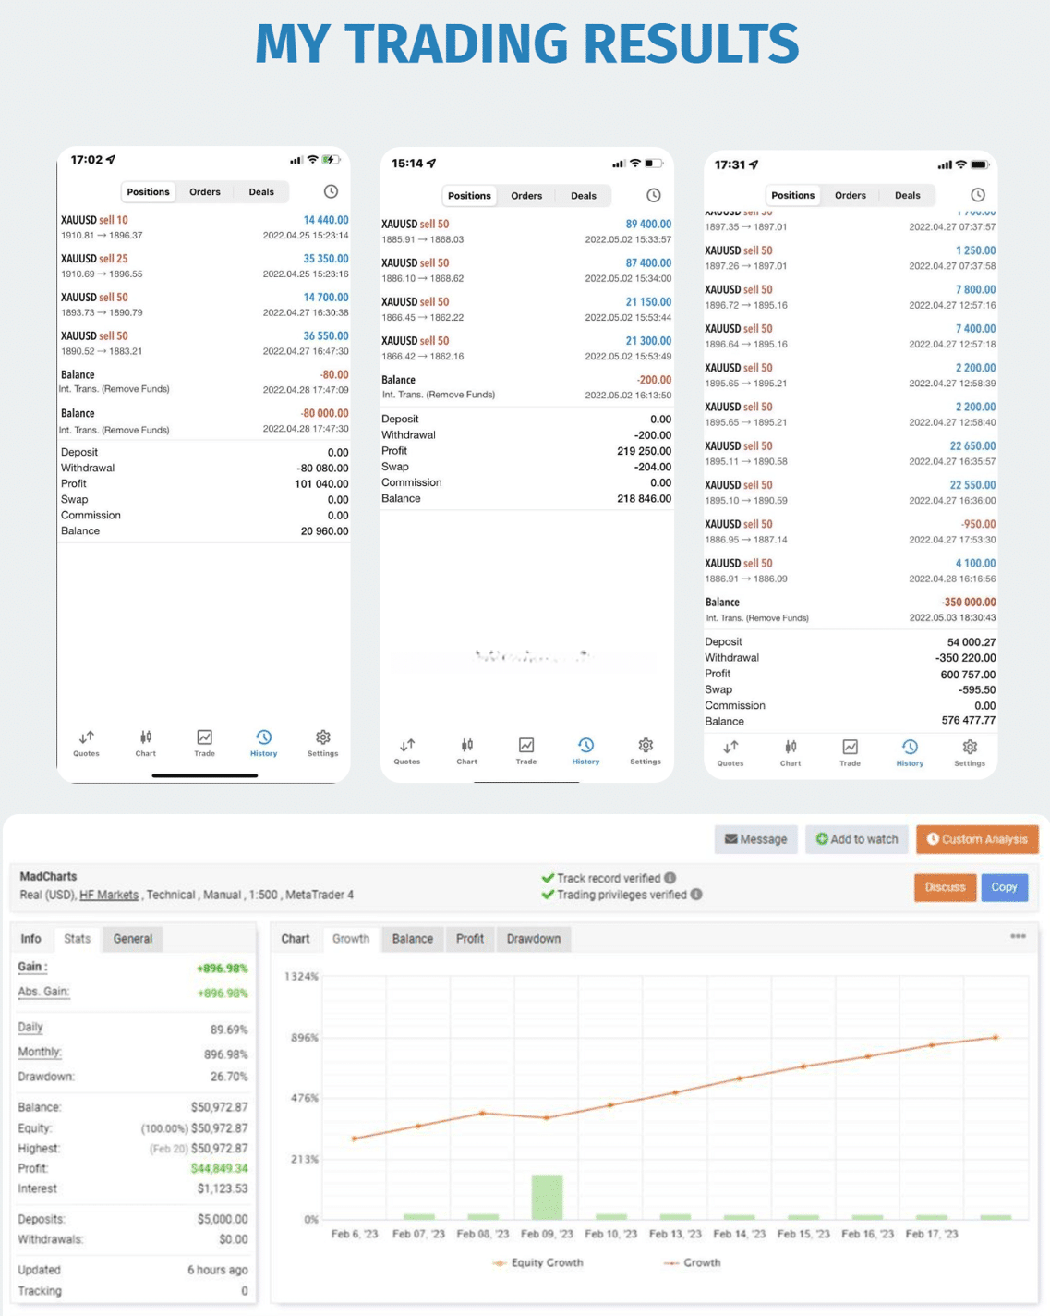Select Deals segment in the 15:14 phone
Viewport: 1050px width, 1316px height.
pyautogui.click(x=583, y=196)
